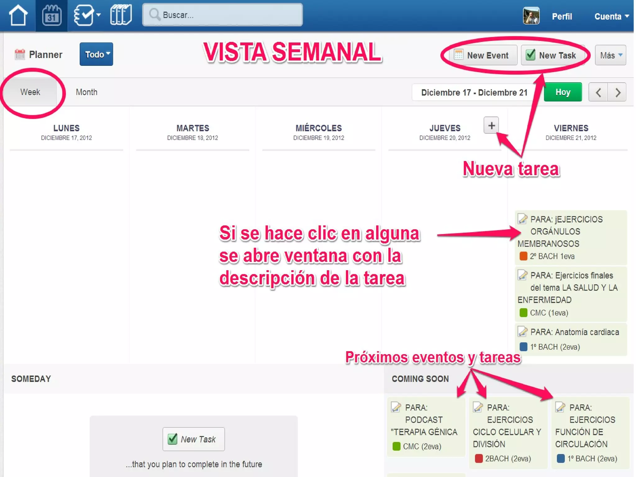Viewport: 636px width, 477px height.
Task: Open the tasks checklist icon
Action: [84, 16]
